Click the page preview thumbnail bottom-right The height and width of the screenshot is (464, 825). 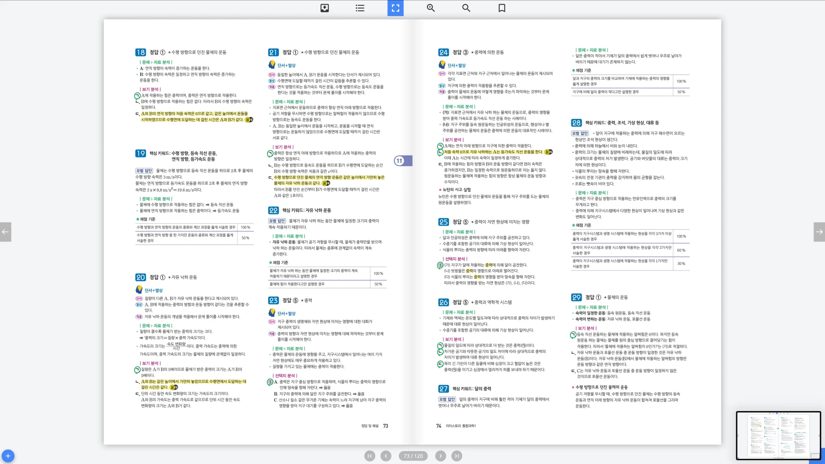pyautogui.click(x=778, y=435)
